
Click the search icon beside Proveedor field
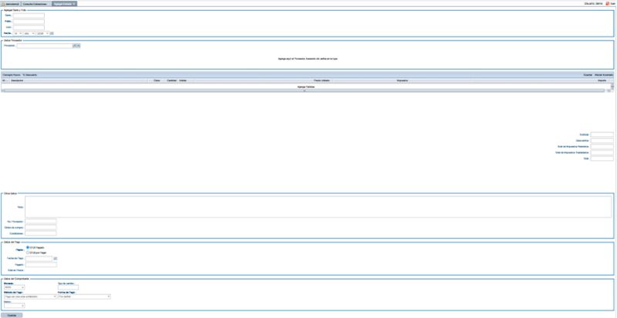pos(75,45)
